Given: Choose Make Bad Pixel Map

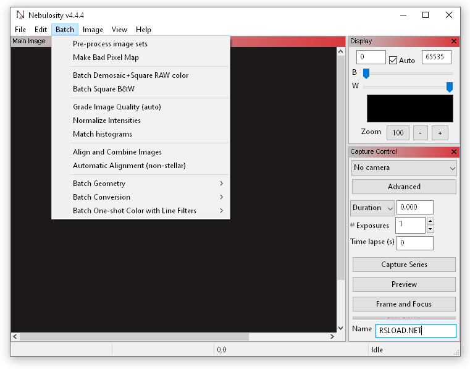Looking at the screenshot, I should (141, 57).
